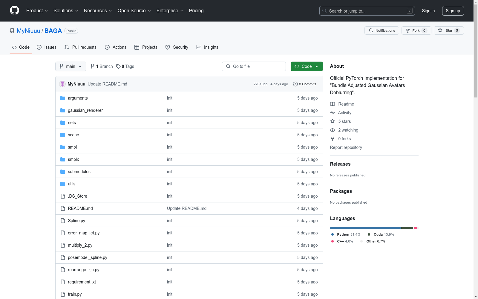Open the posemodel_spline.py file
The image size is (478, 299).
coord(88,257)
